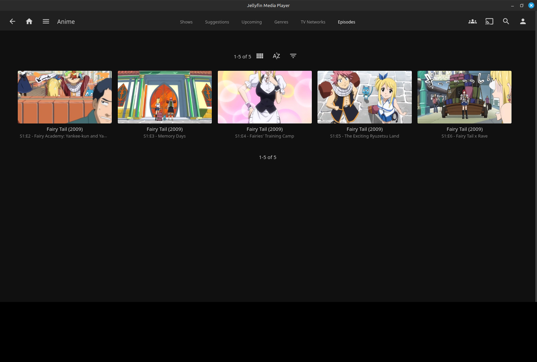Switch to the Suggestions tab
Image resolution: width=537 pixels, height=362 pixels.
pyautogui.click(x=217, y=22)
